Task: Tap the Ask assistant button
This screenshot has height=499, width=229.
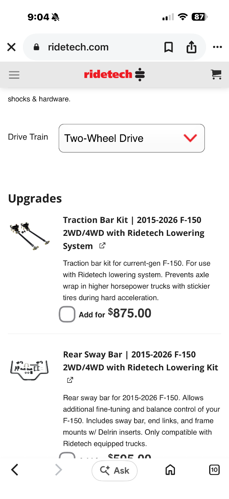Action: tap(115, 471)
